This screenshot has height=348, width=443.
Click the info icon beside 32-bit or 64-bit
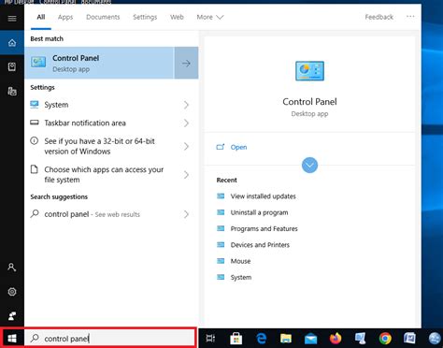pos(35,141)
